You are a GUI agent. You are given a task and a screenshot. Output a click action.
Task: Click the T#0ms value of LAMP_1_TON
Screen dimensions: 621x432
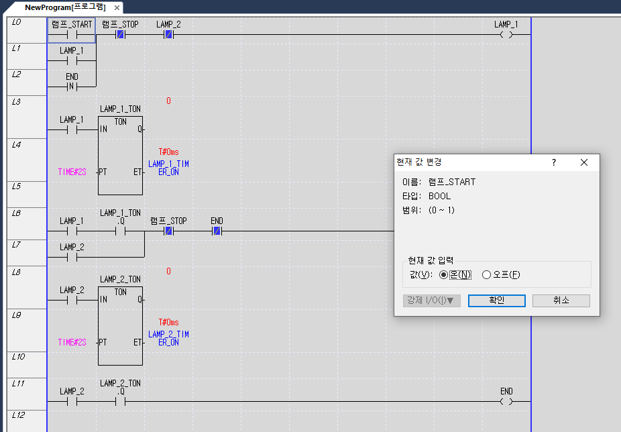tap(169, 152)
